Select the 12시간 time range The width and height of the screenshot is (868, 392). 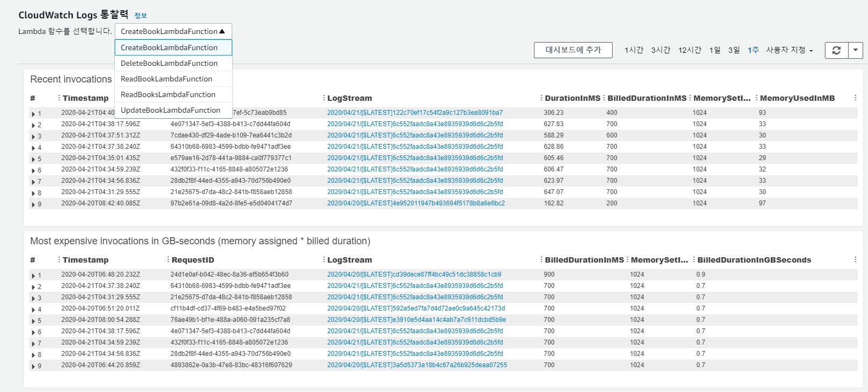click(690, 50)
